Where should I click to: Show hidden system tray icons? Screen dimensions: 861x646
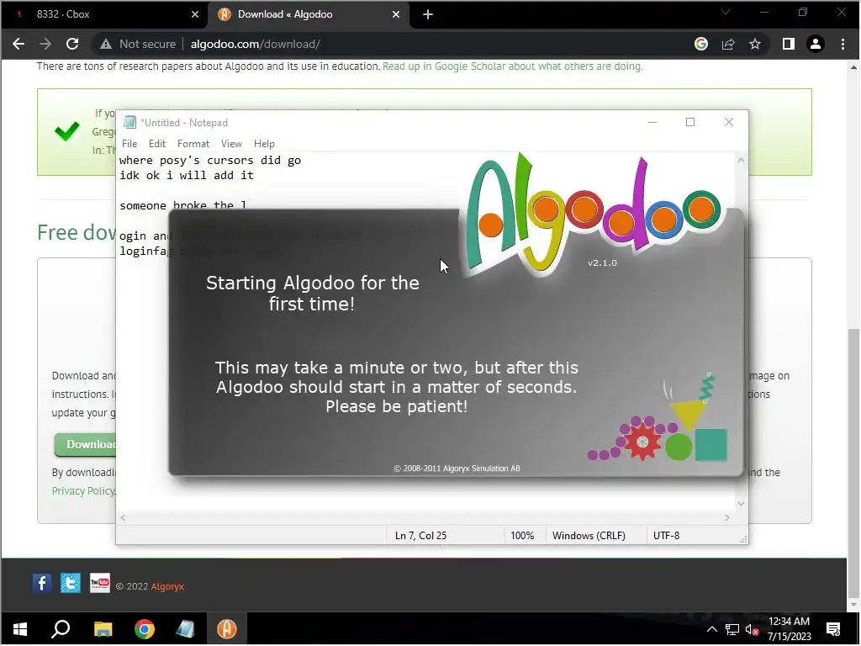point(711,630)
